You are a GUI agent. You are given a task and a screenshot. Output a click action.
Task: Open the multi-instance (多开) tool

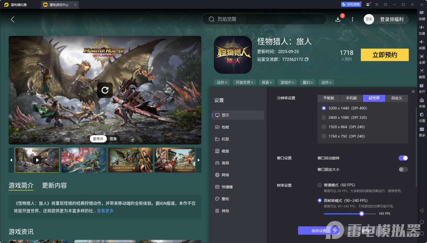click(422, 86)
